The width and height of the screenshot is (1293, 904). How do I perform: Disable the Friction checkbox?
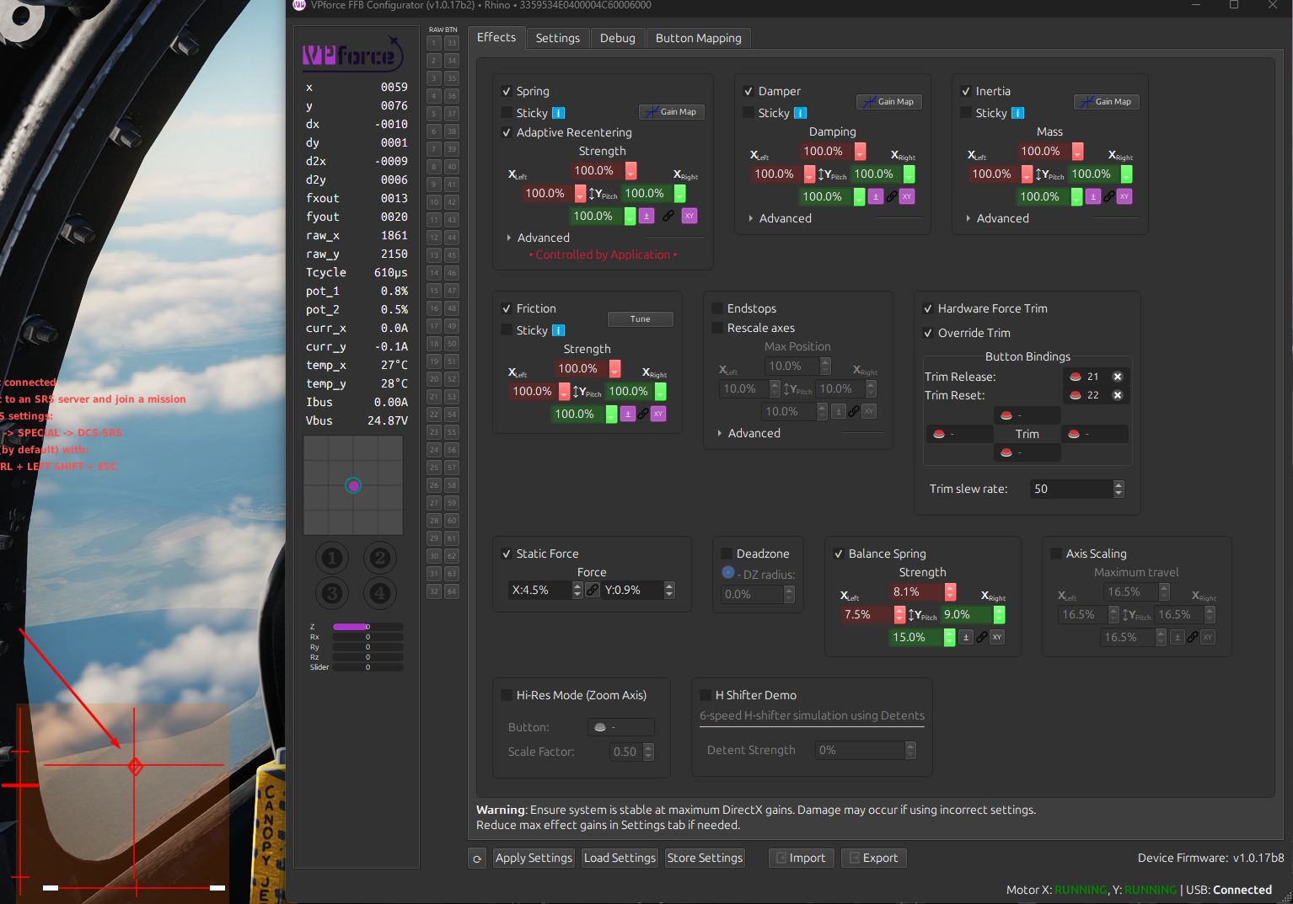pos(507,308)
